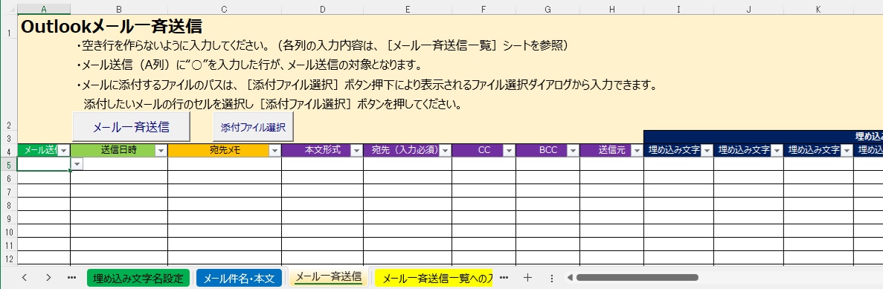Switch to the 埋め込み文字名設定 sheet tab
Screen dimensions: 883x289
138,278
